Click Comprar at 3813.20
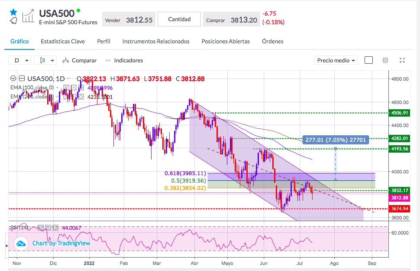Image resolution: width=420 pixels, height=271 pixels. [x=231, y=20]
